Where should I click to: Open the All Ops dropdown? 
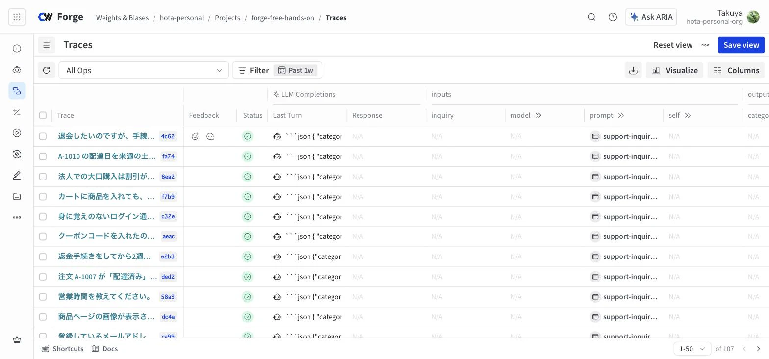click(x=143, y=70)
